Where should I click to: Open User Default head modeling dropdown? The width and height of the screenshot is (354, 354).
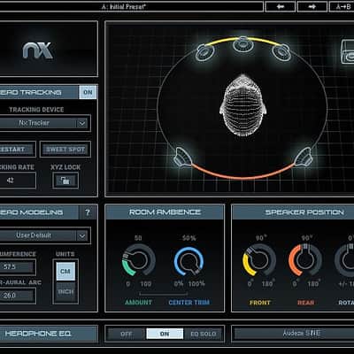point(44,235)
